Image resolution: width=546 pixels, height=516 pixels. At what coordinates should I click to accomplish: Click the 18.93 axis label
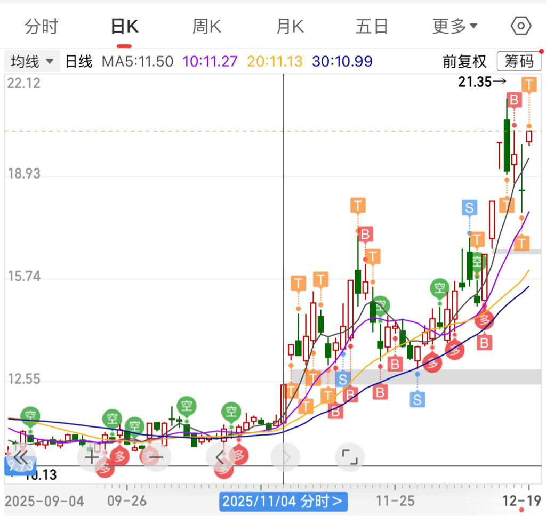23,174
